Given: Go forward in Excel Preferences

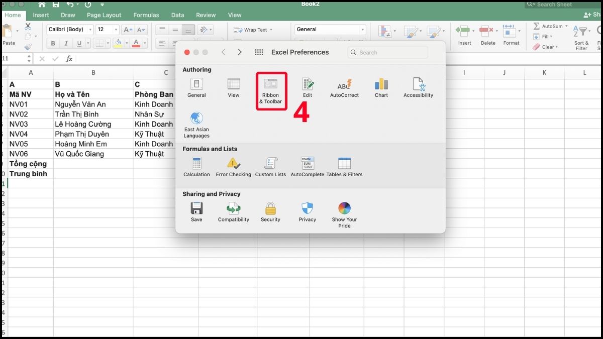Looking at the screenshot, I should point(240,52).
